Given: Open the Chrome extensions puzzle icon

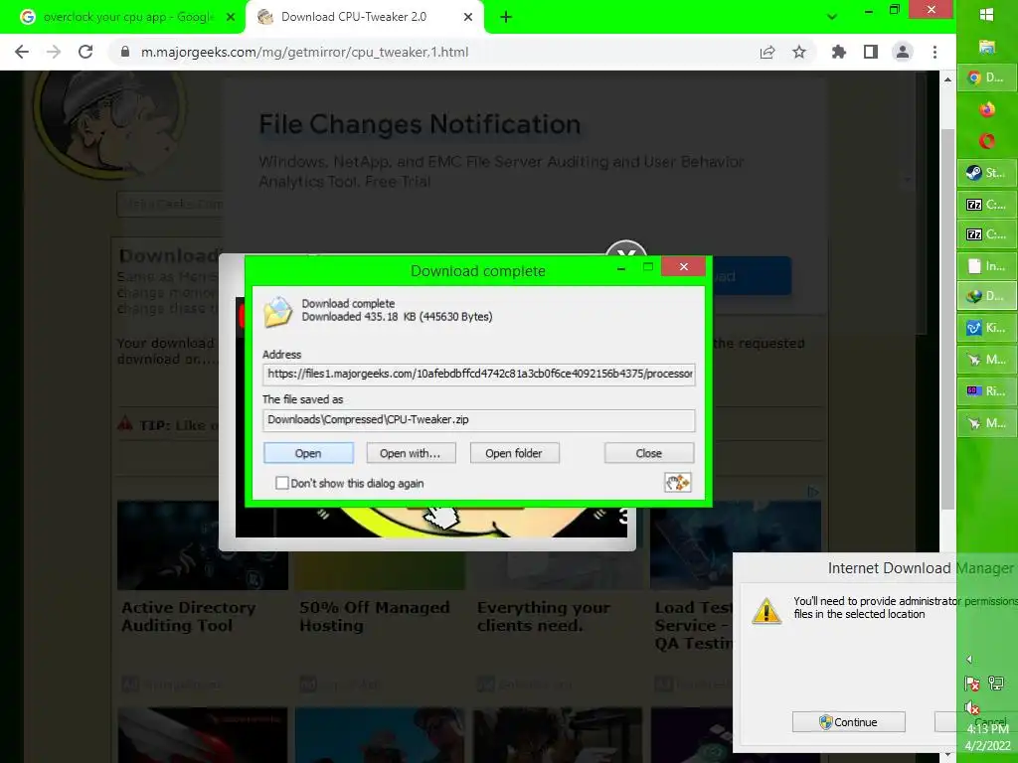Looking at the screenshot, I should [839, 52].
